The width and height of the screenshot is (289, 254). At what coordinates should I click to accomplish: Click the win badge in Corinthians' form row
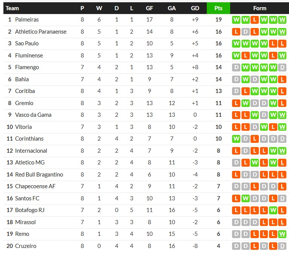coord(237,139)
